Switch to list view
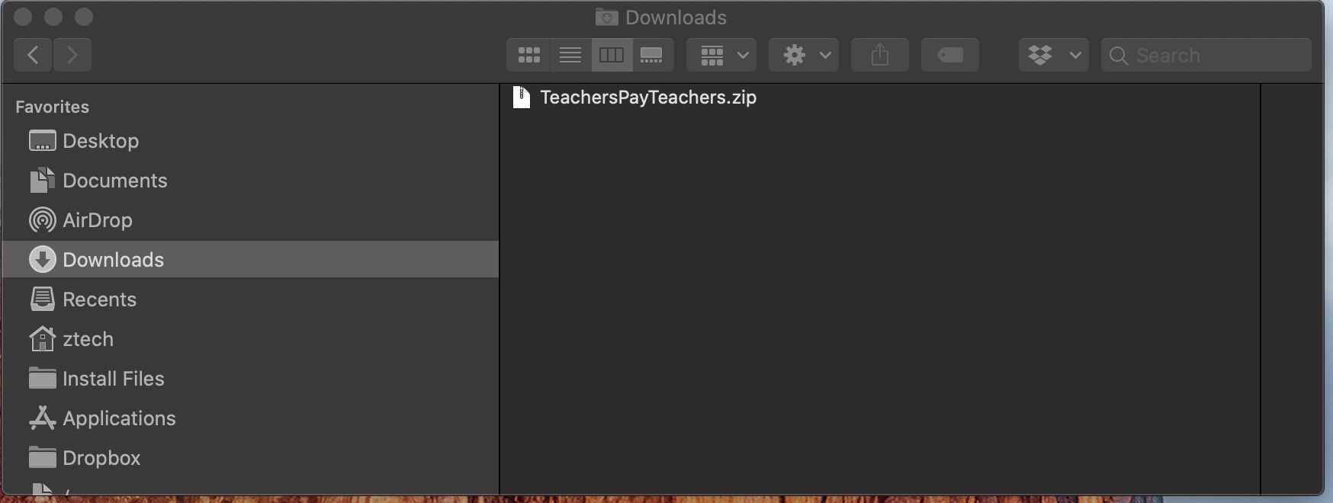Screen dimensions: 1333x503 click(570, 55)
